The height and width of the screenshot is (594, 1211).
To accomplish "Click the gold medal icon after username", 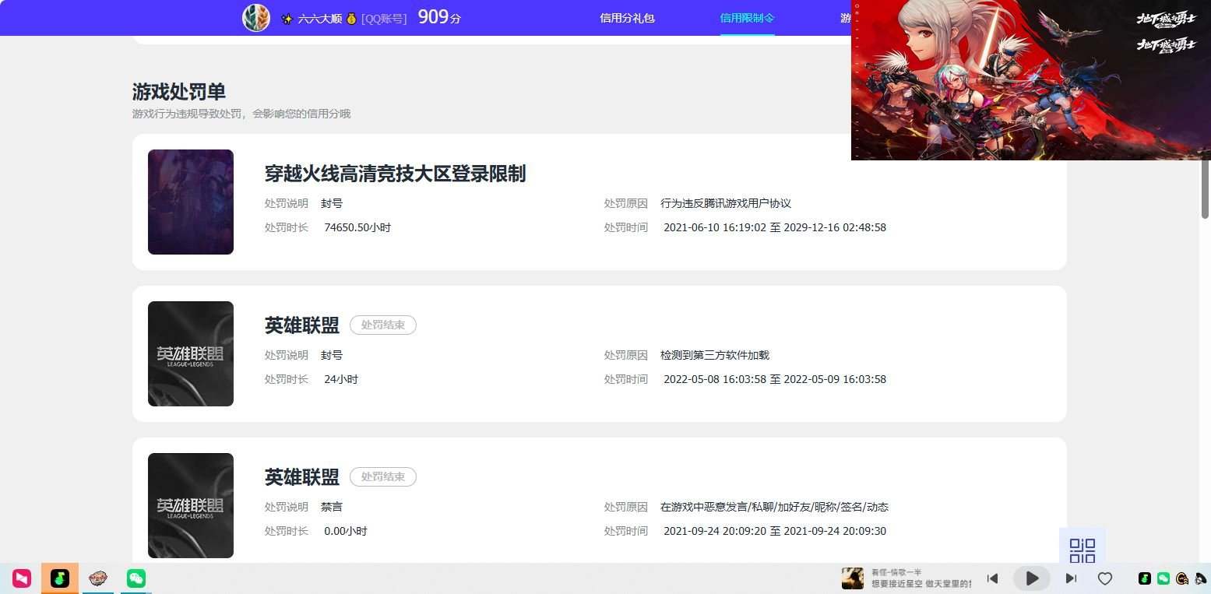I will tap(351, 18).
